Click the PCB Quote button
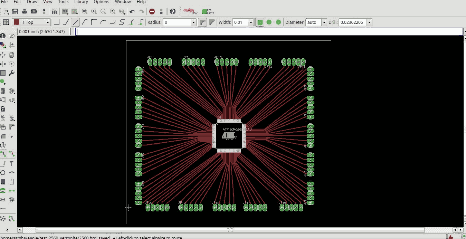466x239 pixels. (208, 11)
